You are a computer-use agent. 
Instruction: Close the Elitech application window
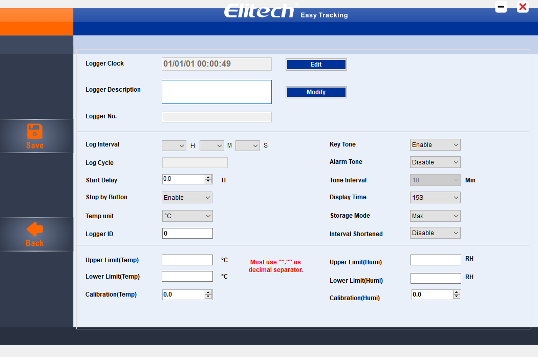tap(523, 7)
